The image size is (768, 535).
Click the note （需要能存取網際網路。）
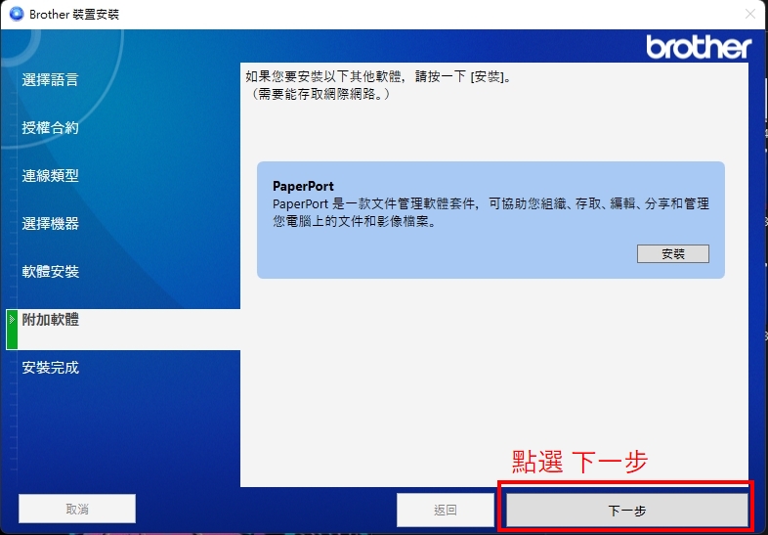(x=320, y=94)
